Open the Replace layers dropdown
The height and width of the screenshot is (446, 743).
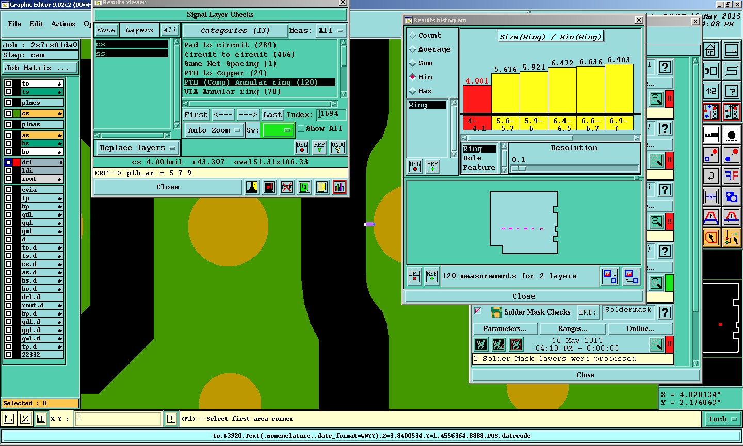137,148
